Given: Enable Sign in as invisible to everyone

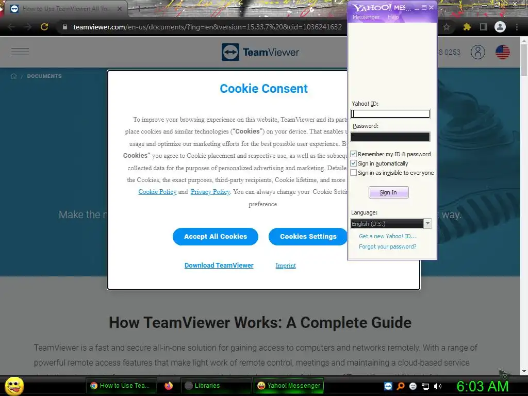Looking at the screenshot, I should point(354,173).
